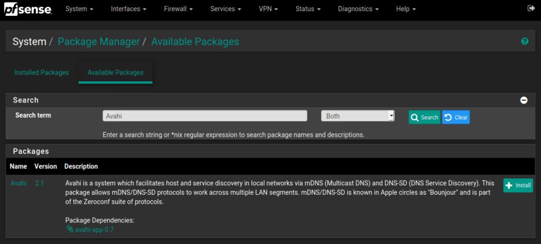Open the Services menu

226,10
